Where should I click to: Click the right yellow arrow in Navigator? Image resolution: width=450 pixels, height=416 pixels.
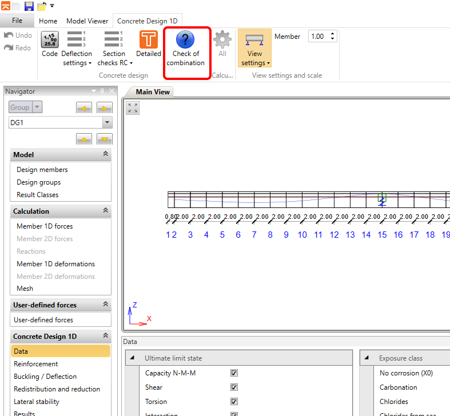coord(105,108)
